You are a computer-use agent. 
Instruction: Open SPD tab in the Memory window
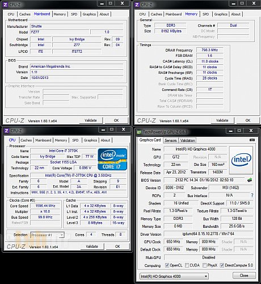coord(205,14)
